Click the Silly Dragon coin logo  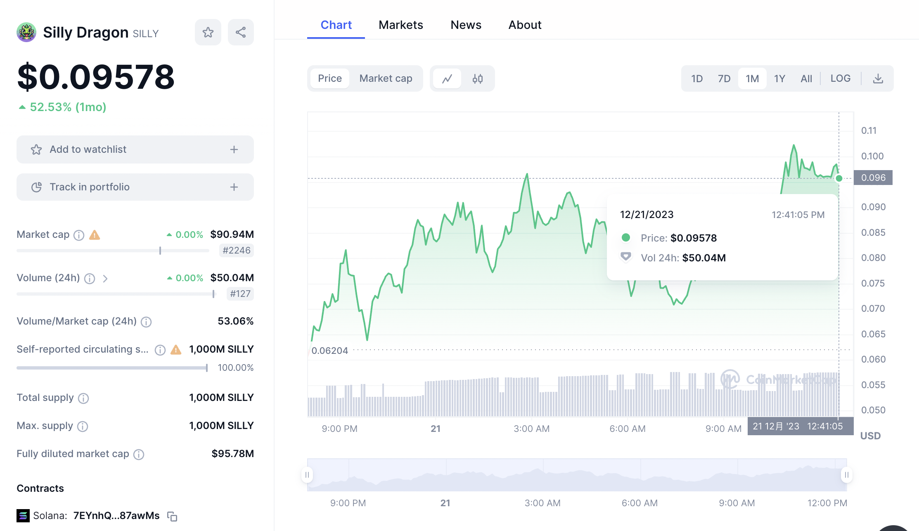click(26, 32)
